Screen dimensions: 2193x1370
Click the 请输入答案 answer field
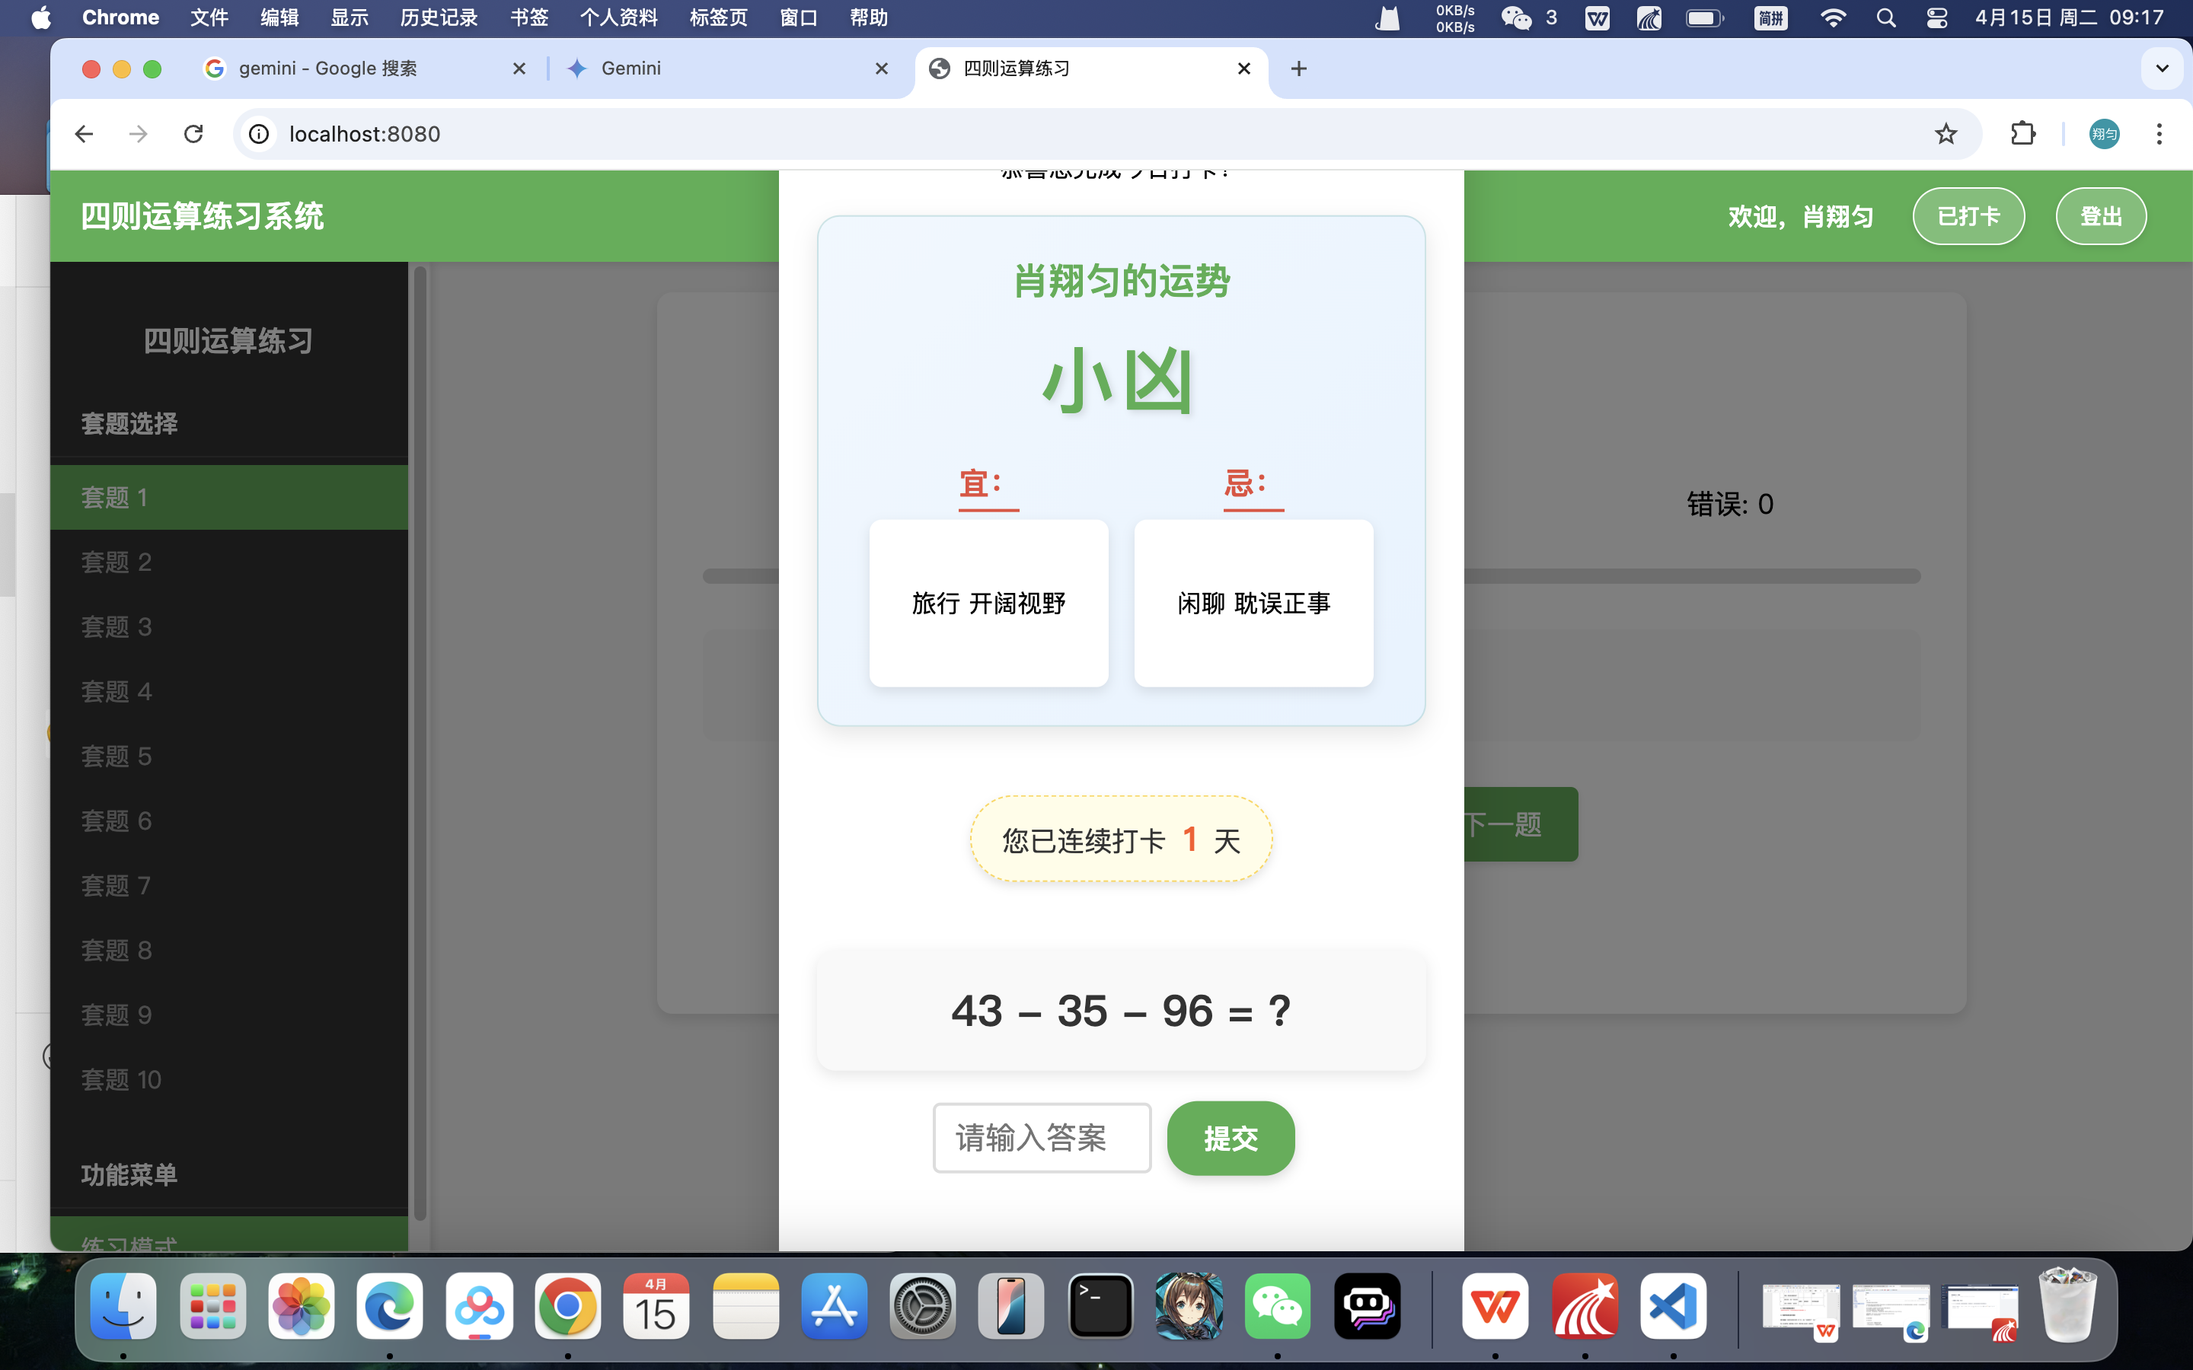point(1042,1138)
